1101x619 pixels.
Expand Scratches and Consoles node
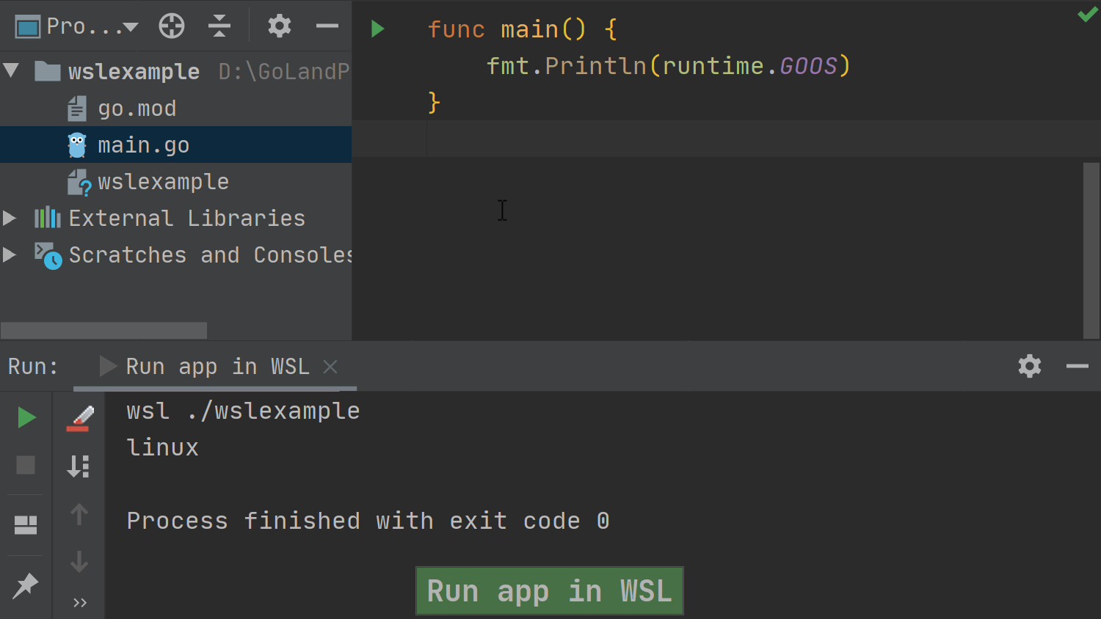coord(10,254)
